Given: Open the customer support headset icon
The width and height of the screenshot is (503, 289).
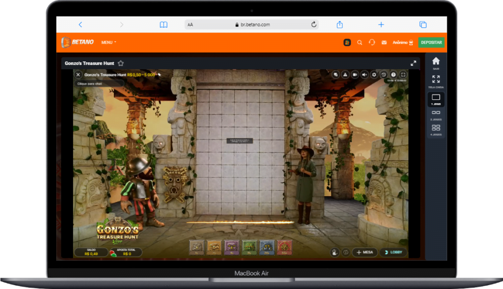Looking at the screenshot, I should pyautogui.click(x=372, y=42).
